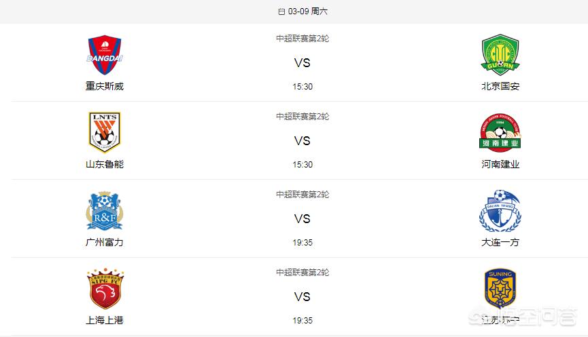Click the Beijing Guoan green crest
Viewport: 588px width, 337px height.
500,55
